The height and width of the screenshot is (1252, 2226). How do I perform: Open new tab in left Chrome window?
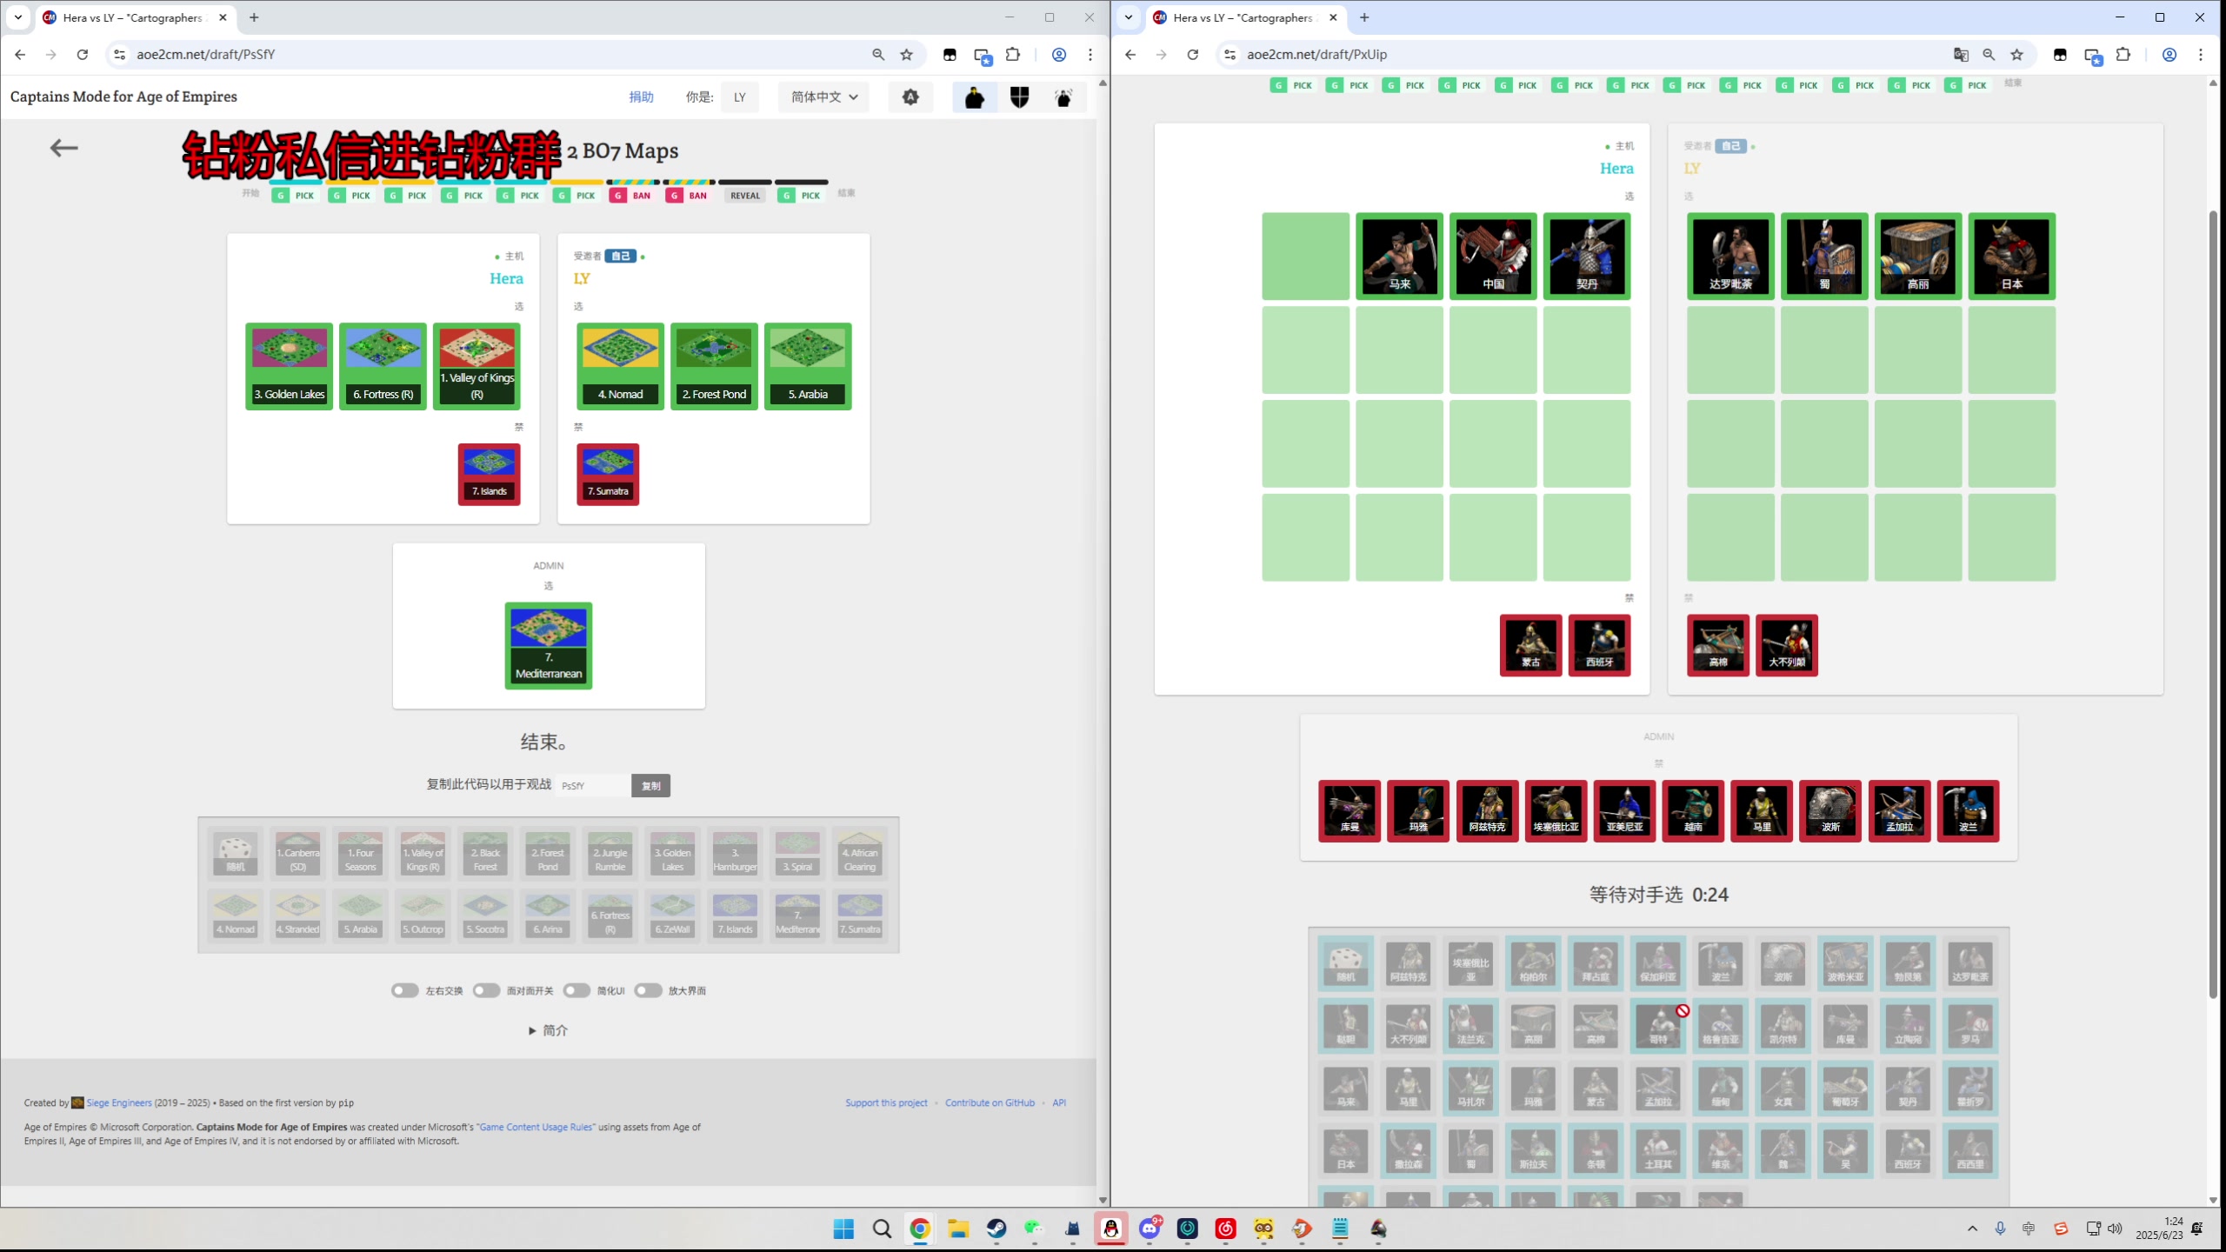(x=254, y=17)
